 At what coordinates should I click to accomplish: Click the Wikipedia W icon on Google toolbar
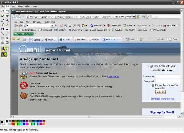pos(70,26)
